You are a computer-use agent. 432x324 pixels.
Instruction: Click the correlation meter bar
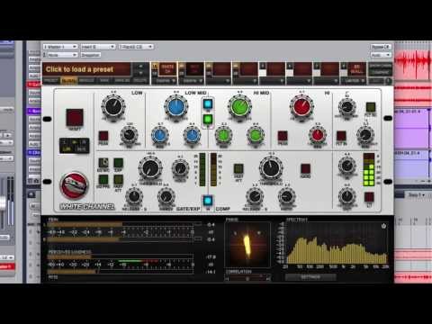point(247,278)
